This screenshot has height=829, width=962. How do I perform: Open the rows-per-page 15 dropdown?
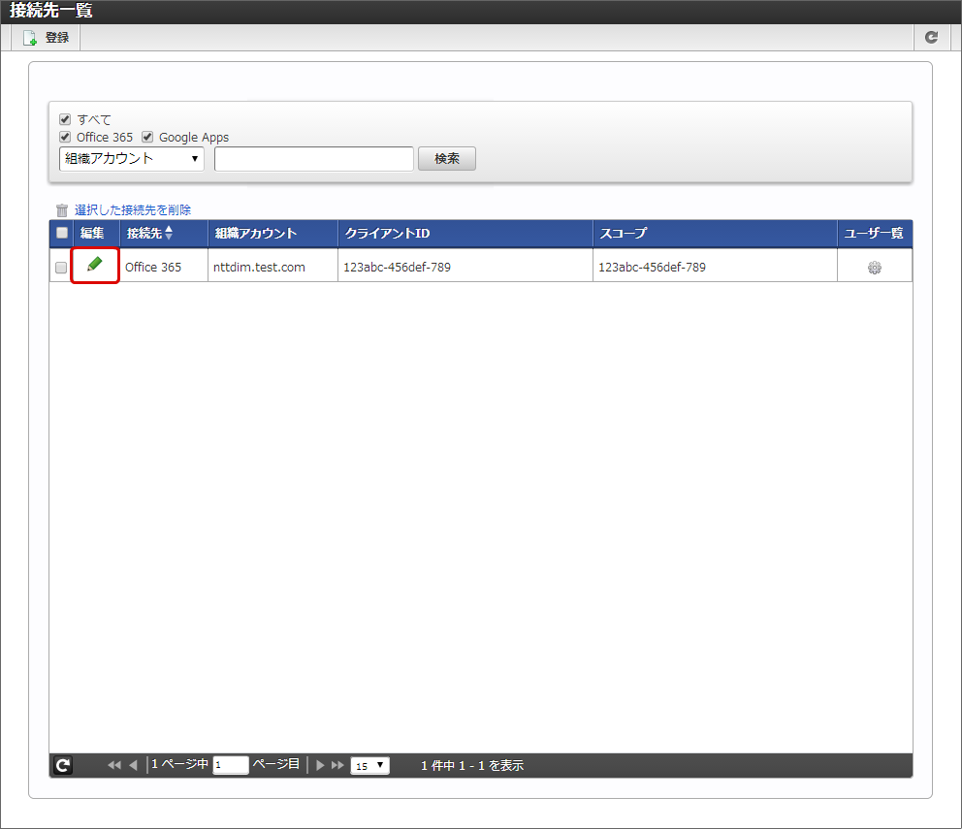click(x=369, y=765)
